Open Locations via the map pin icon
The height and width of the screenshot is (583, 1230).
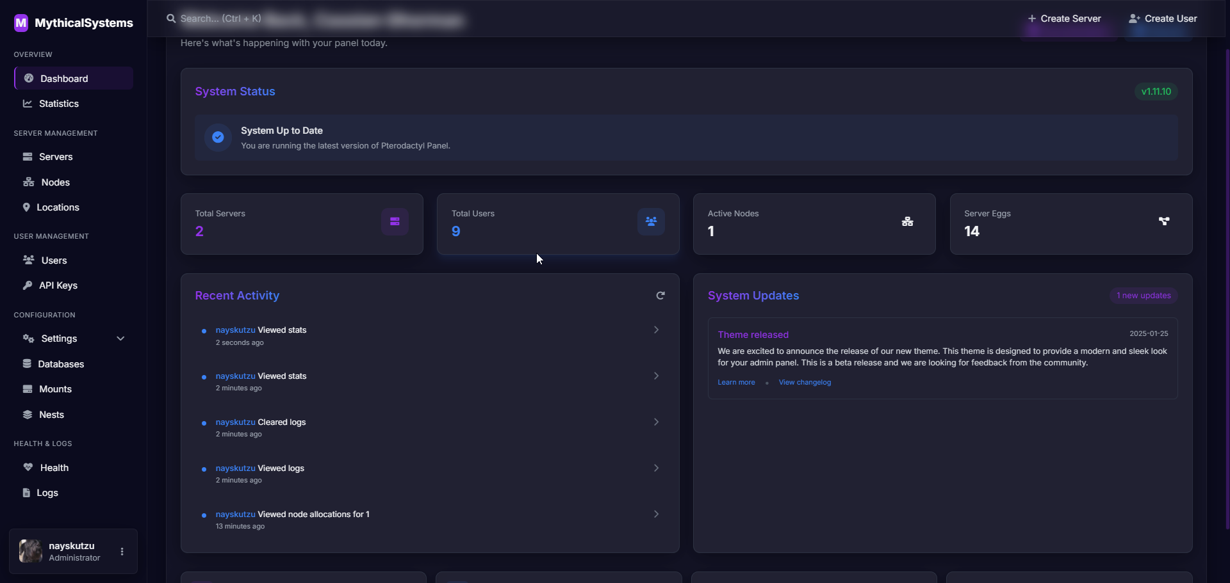26,207
